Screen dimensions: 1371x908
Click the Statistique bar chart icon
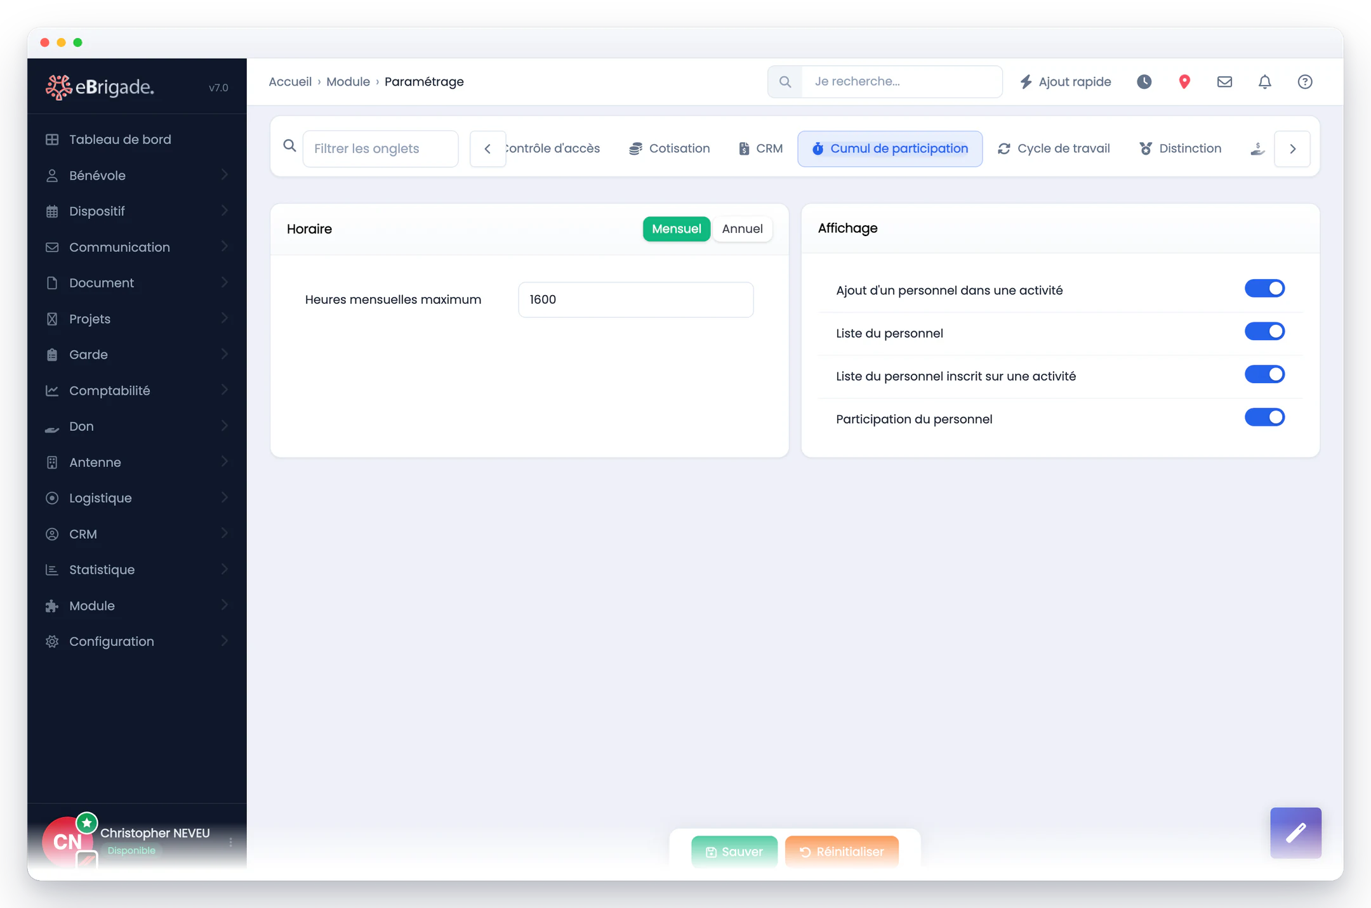click(52, 570)
